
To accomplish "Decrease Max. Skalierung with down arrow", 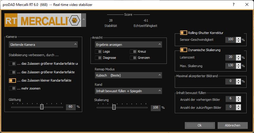I will [238, 67].
